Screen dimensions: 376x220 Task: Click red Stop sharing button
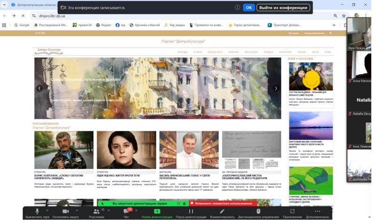pyautogui.click(x=223, y=204)
